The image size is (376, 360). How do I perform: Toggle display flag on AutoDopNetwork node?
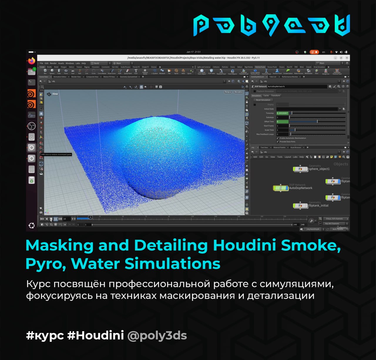pyautogui.click(x=286, y=188)
